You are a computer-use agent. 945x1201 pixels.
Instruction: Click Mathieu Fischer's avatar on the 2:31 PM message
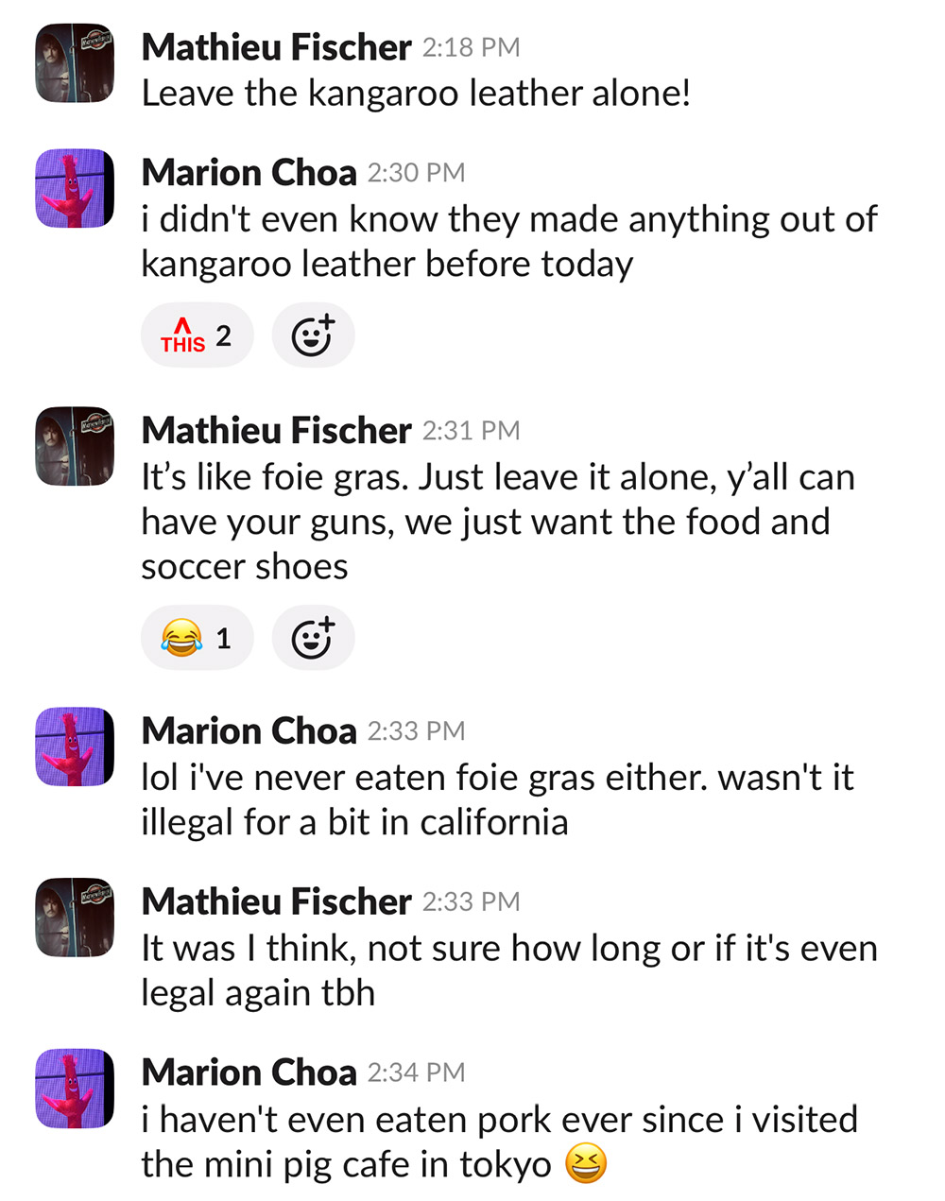point(75,446)
